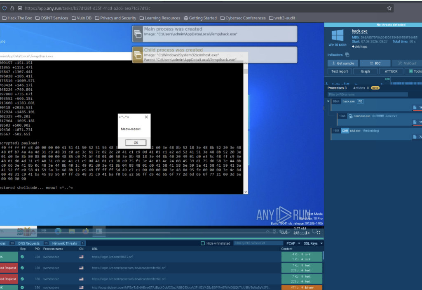Open the IOC panel
This screenshot has width=422, height=290.
[375, 63]
